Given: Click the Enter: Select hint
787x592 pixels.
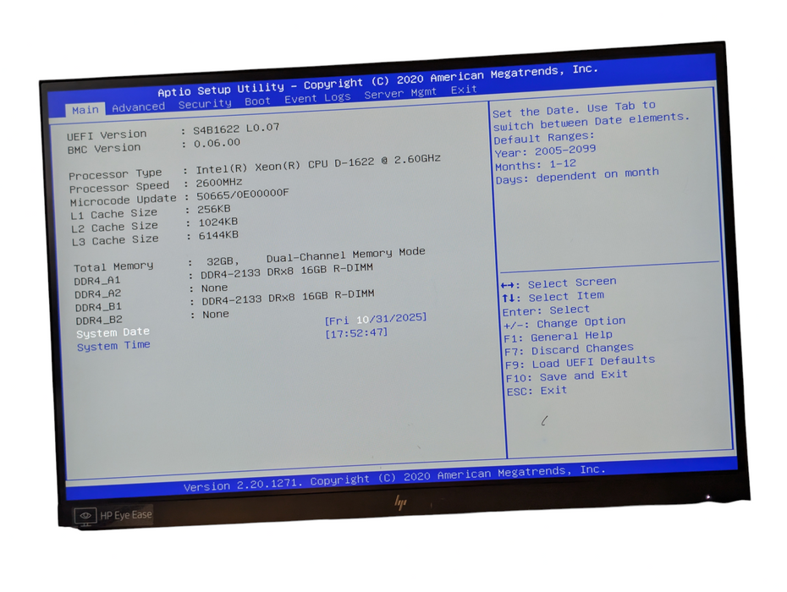Looking at the screenshot, I should point(546,310).
